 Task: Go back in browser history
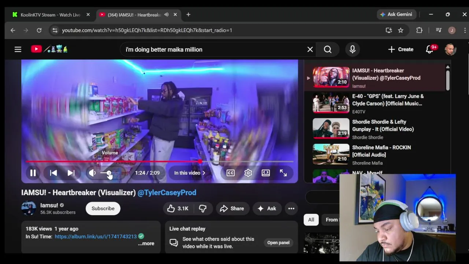13,30
